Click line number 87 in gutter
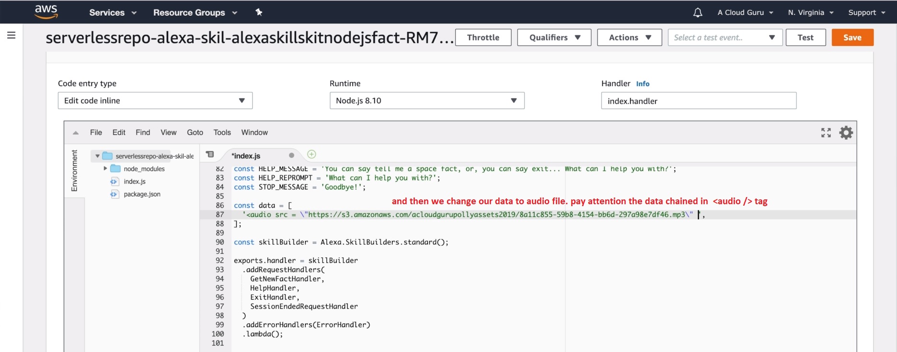Viewport: 897px width, 352px height. point(220,215)
